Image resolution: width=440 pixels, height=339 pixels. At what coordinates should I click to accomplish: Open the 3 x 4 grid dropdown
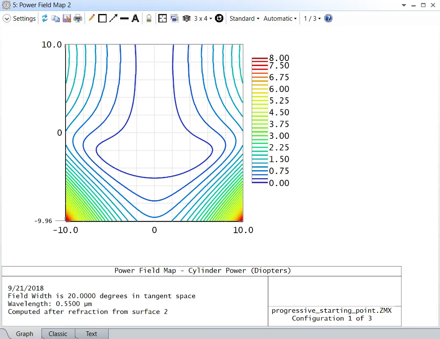tap(203, 19)
